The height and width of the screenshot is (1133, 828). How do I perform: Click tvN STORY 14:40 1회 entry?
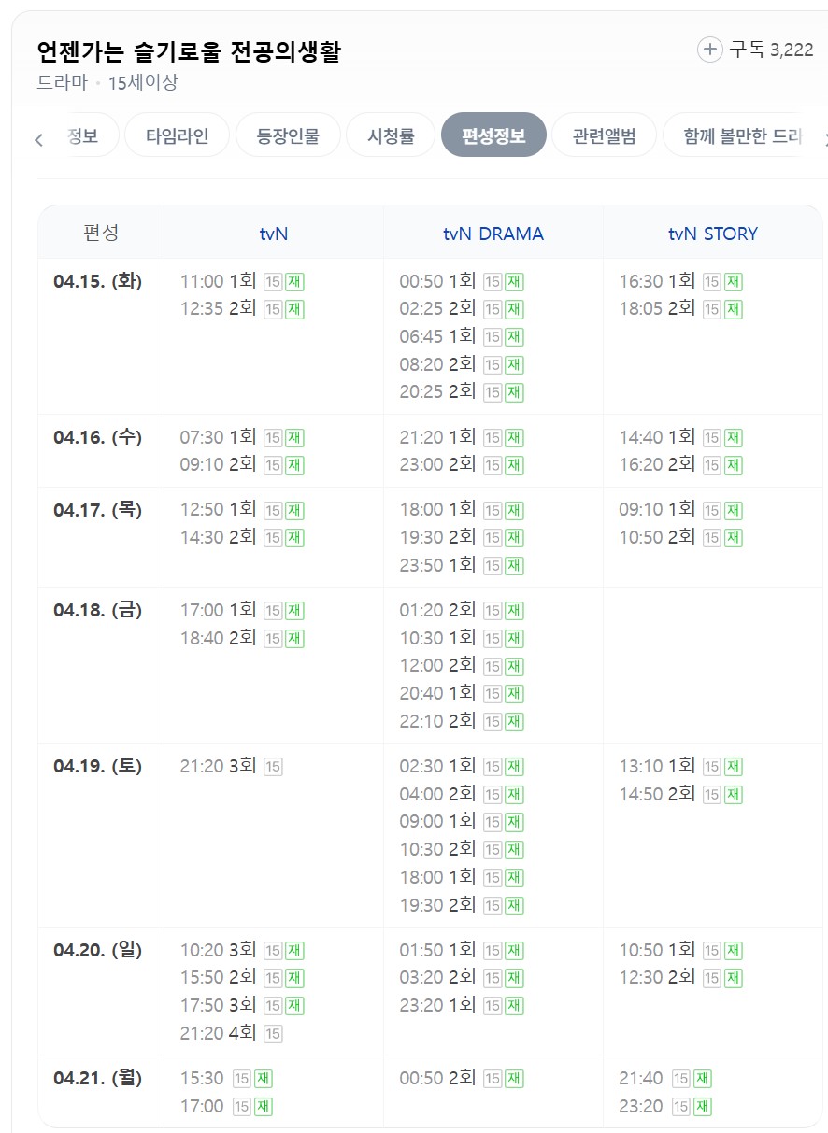[x=681, y=436]
